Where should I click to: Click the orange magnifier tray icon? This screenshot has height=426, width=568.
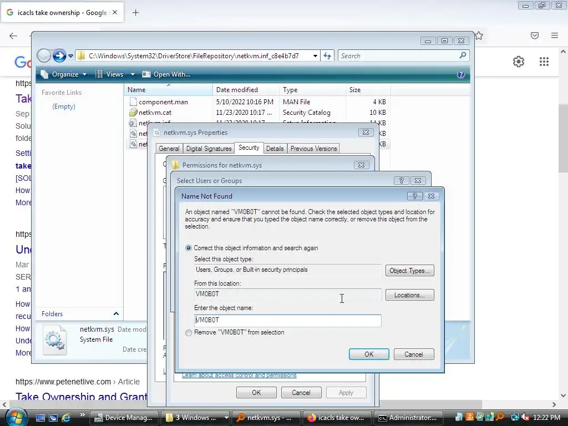point(500,417)
